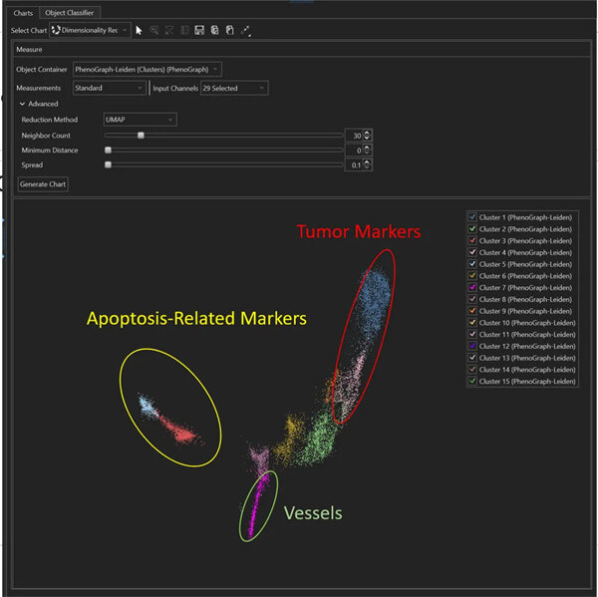Select the arrow pointer tool

click(x=140, y=30)
